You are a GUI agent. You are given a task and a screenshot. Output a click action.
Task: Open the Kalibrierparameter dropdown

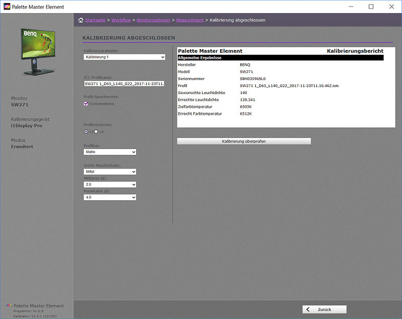pos(124,57)
